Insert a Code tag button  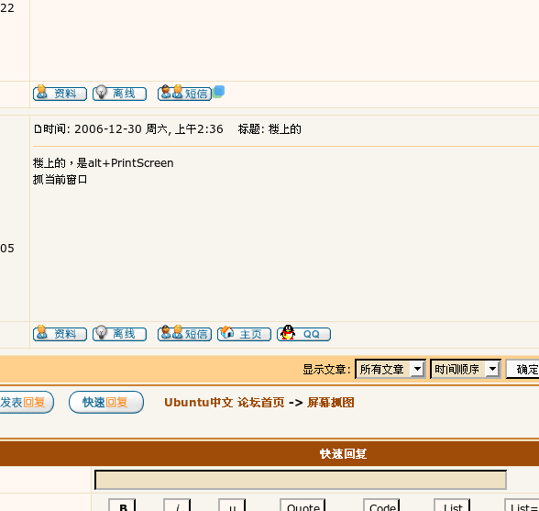tap(381, 505)
